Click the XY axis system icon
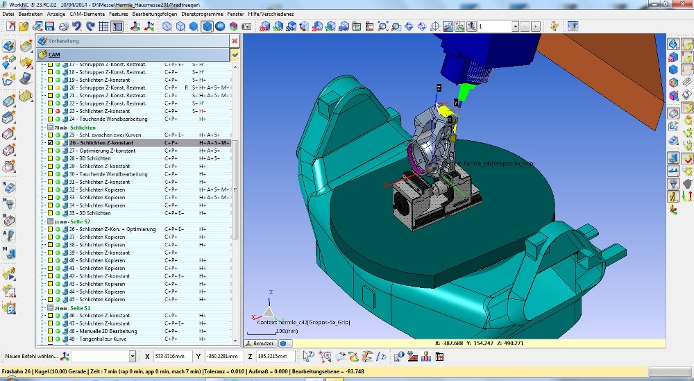 pos(135,26)
